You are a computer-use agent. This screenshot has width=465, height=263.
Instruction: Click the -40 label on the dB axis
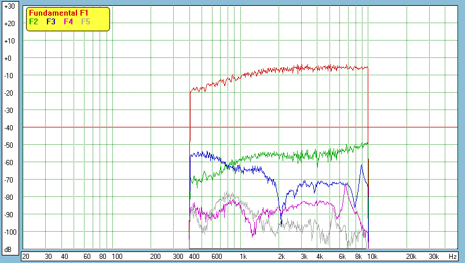[9, 128]
